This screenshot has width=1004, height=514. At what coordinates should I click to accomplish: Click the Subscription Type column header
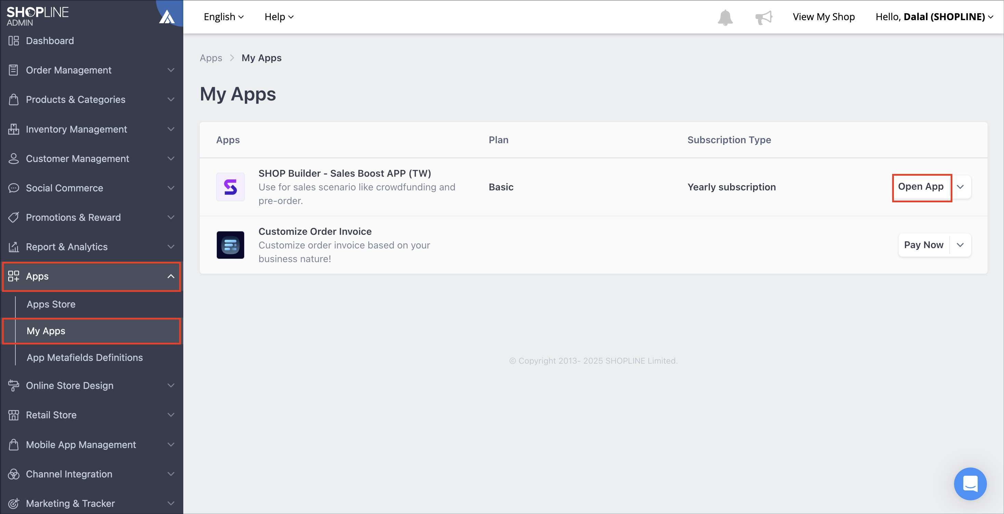click(x=729, y=140)
